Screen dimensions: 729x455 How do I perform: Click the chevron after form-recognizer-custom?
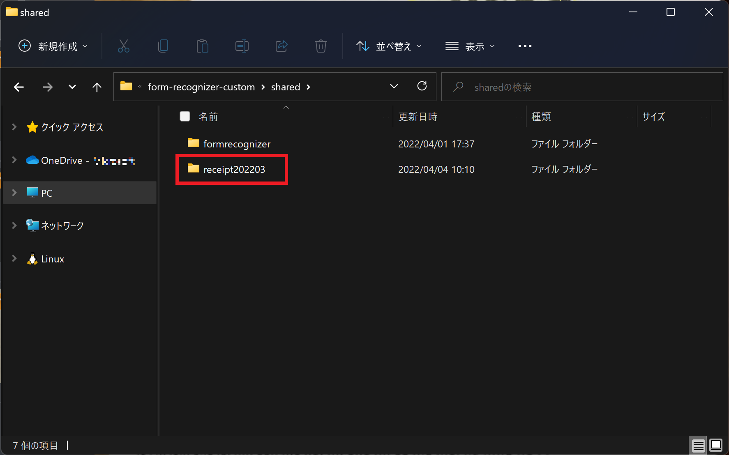[263, 87]
